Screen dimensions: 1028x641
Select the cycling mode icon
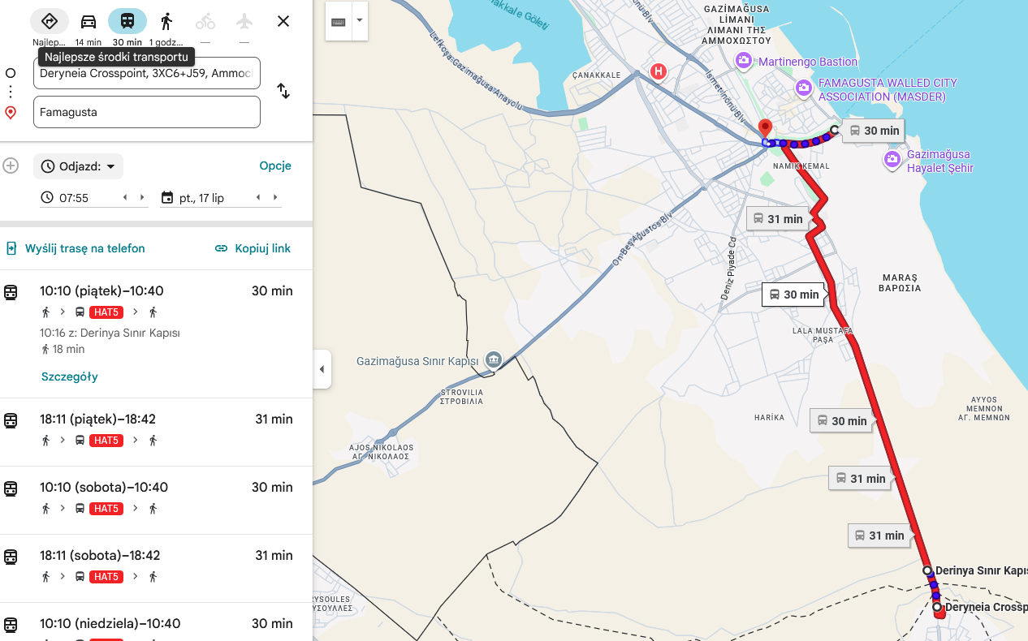pos(205,21)
